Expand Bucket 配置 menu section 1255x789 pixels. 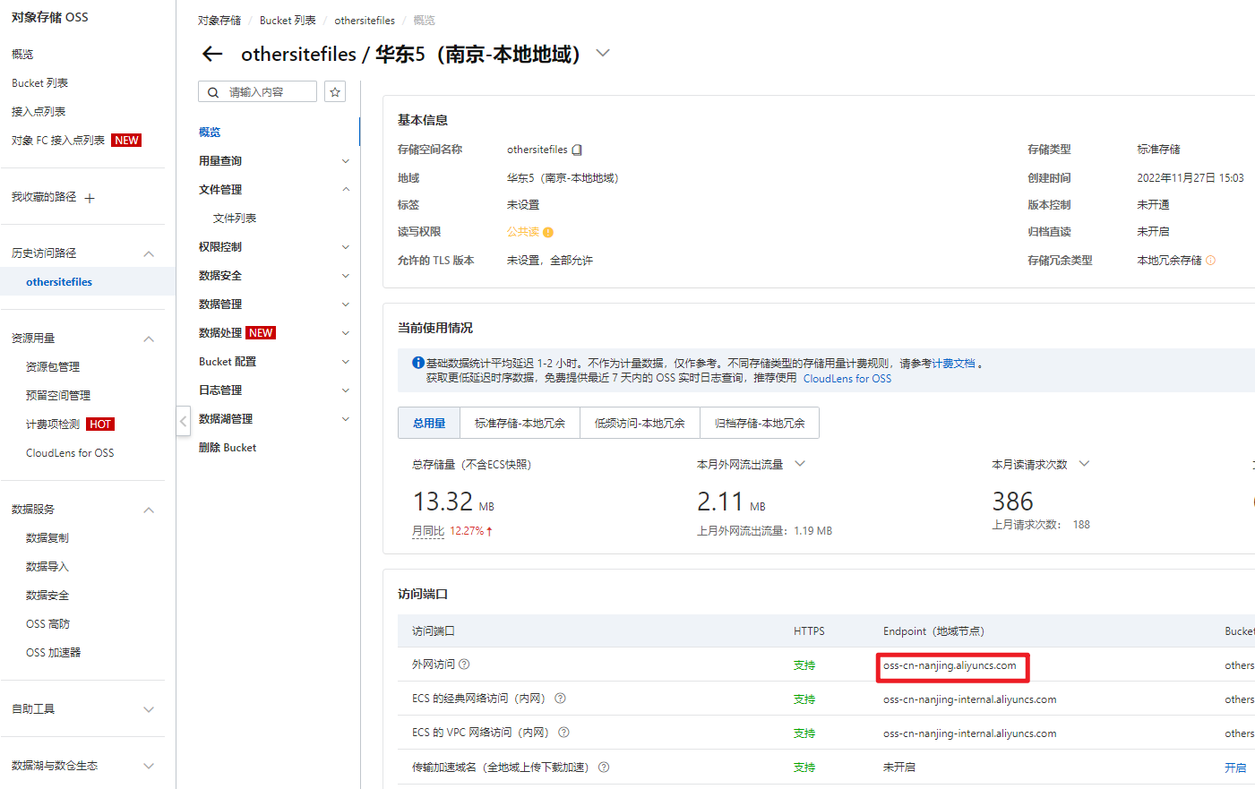coord(345,362)
